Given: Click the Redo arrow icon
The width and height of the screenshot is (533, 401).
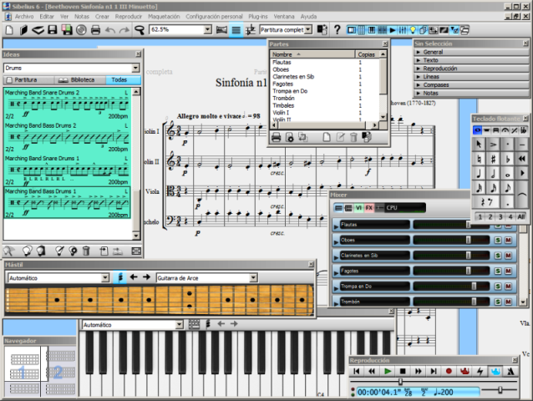Looking at the screenshot, I should pos(124,30).
